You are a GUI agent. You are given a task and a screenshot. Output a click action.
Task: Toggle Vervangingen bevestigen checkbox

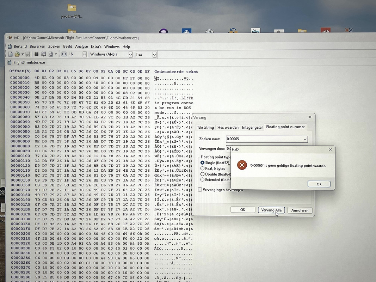[x=200, y=190]
